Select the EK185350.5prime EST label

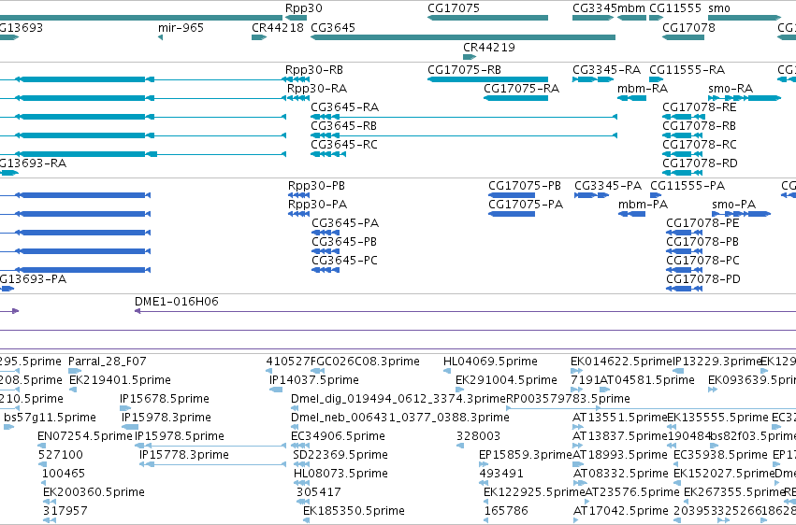coord(354,511)
